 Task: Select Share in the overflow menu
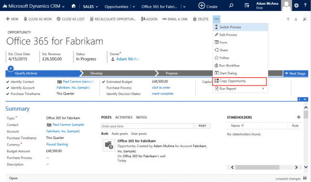click(240, 50)
